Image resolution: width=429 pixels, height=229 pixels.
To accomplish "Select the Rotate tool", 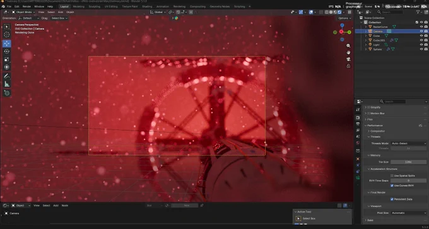I will click(x=6, y=52).
